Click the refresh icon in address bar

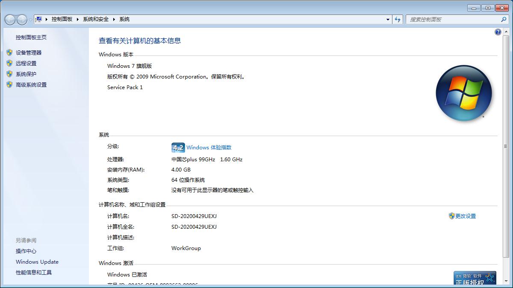[x=398, y=19]
